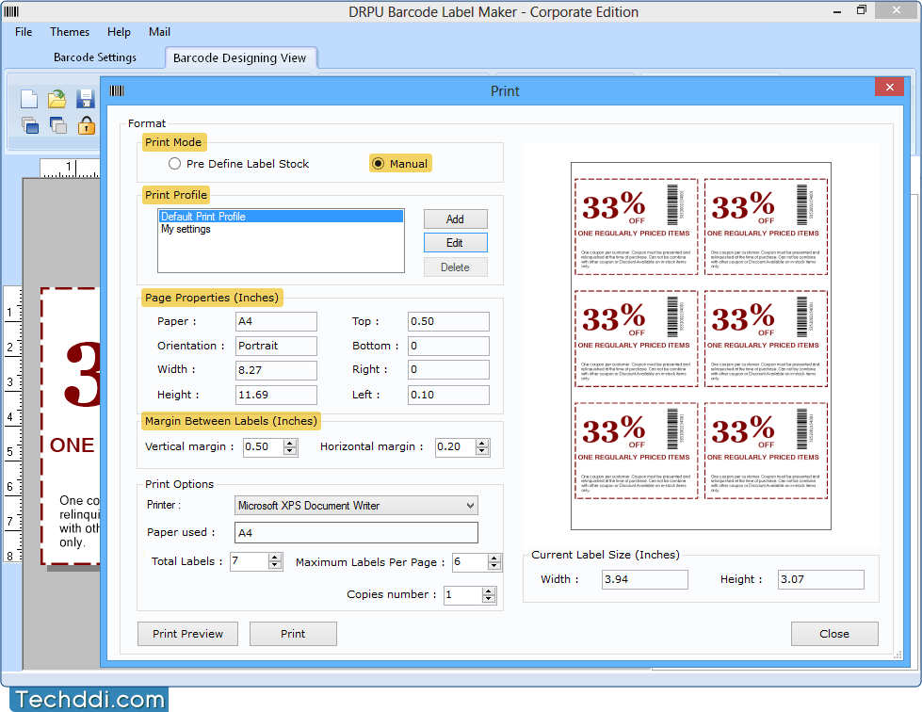Click the New blank document icon
Viewport: 922px width, 712px height.
[29, 99]
